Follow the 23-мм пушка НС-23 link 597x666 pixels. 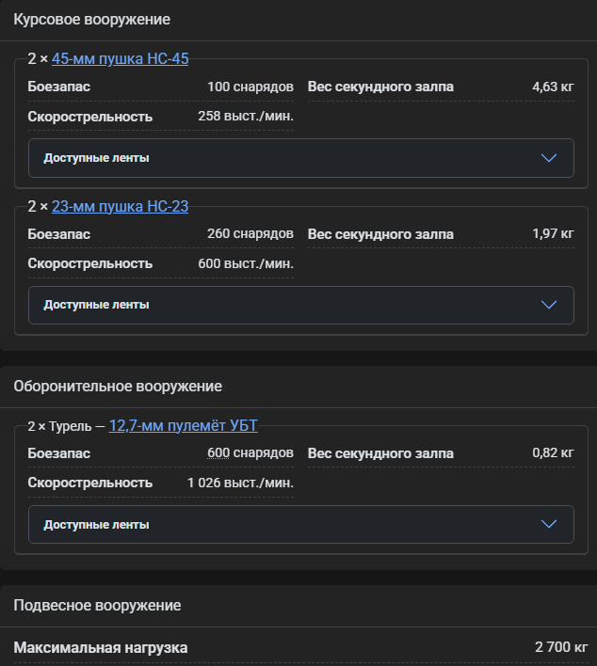pyautogui.click(x=121, y=206)
